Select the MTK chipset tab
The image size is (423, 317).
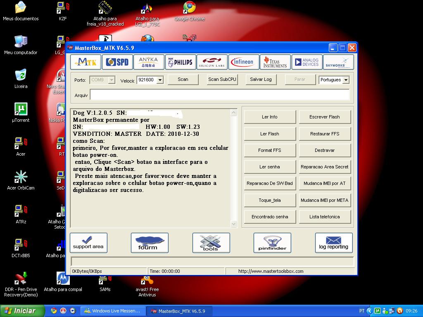(x=86, y=62)
